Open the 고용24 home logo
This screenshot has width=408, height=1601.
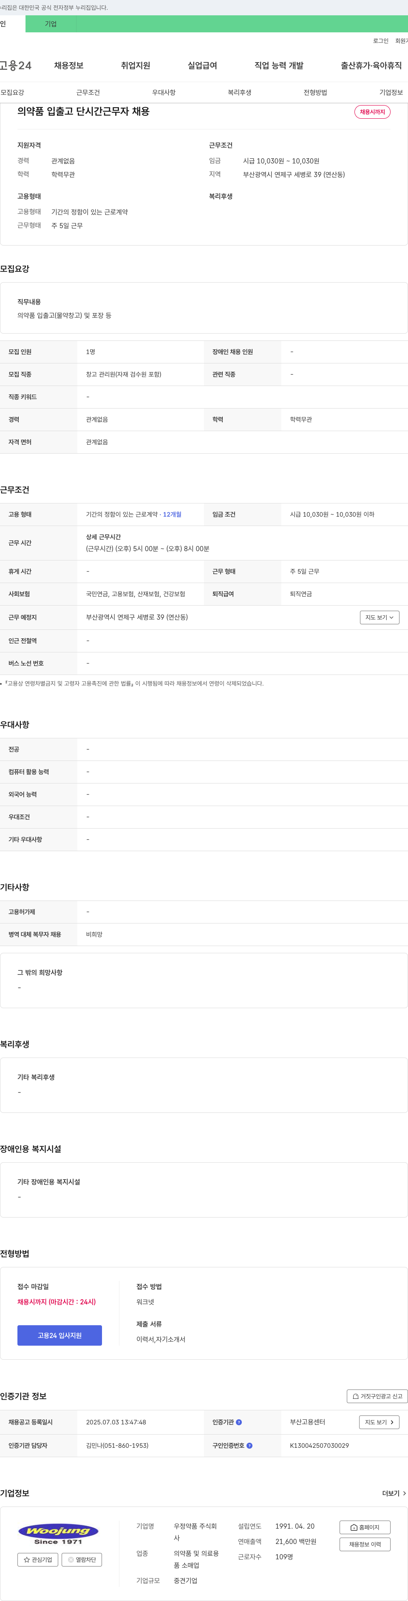(x=16, y=65)
